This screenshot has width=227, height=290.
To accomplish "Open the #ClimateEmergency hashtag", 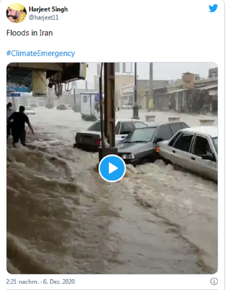I will [41, 53].
